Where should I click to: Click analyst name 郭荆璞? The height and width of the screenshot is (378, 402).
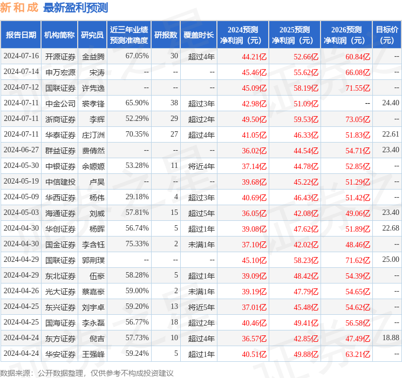(93, 260)
